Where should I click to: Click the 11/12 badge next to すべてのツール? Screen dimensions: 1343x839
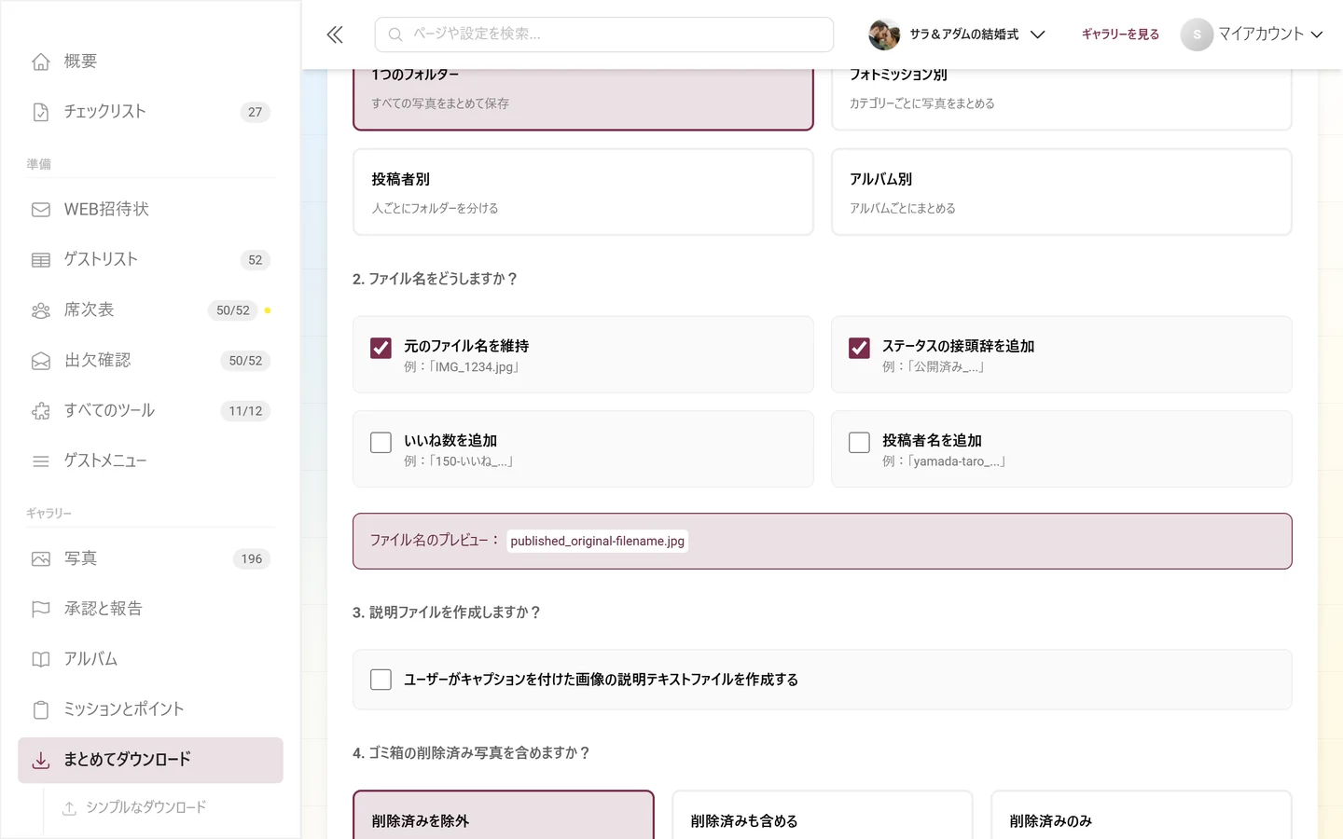(245, 411)
